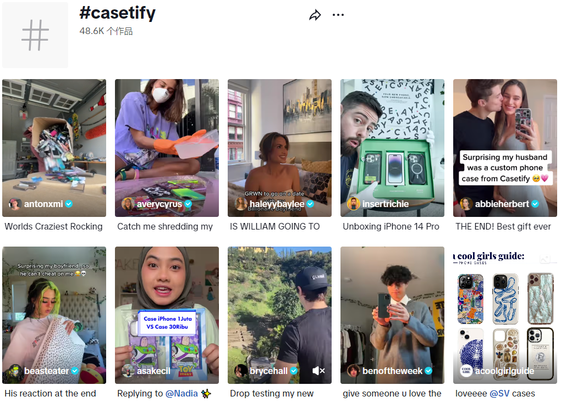Open the @Nadia mention link

(x=182, y=393)
